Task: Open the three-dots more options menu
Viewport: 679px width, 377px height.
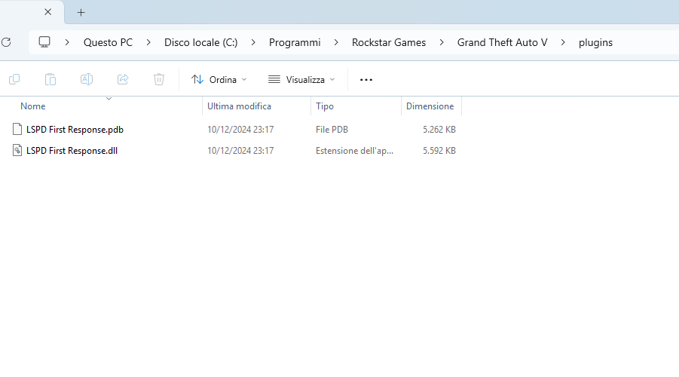Action: 366,80
